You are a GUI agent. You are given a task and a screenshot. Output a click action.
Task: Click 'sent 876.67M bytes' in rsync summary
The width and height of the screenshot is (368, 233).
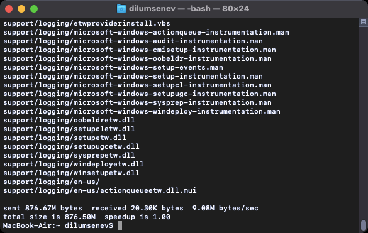point(43,208)
